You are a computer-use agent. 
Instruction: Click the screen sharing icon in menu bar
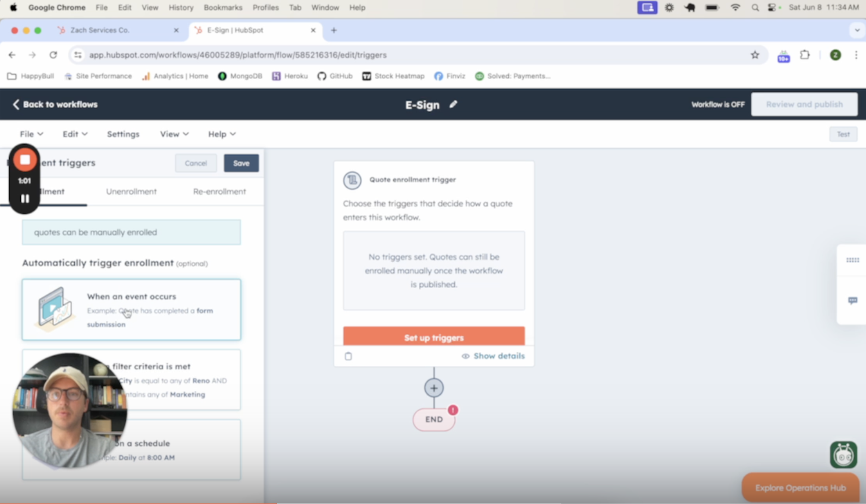click(647, 8)
